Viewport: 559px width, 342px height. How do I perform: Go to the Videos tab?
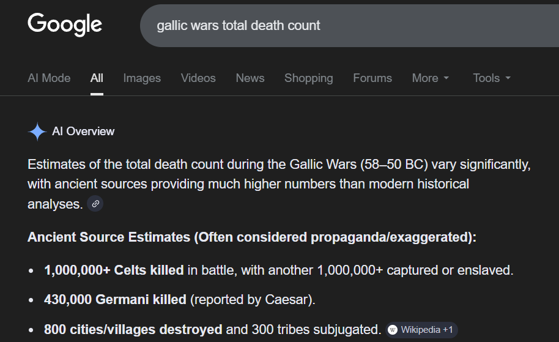tap(198, 78)
